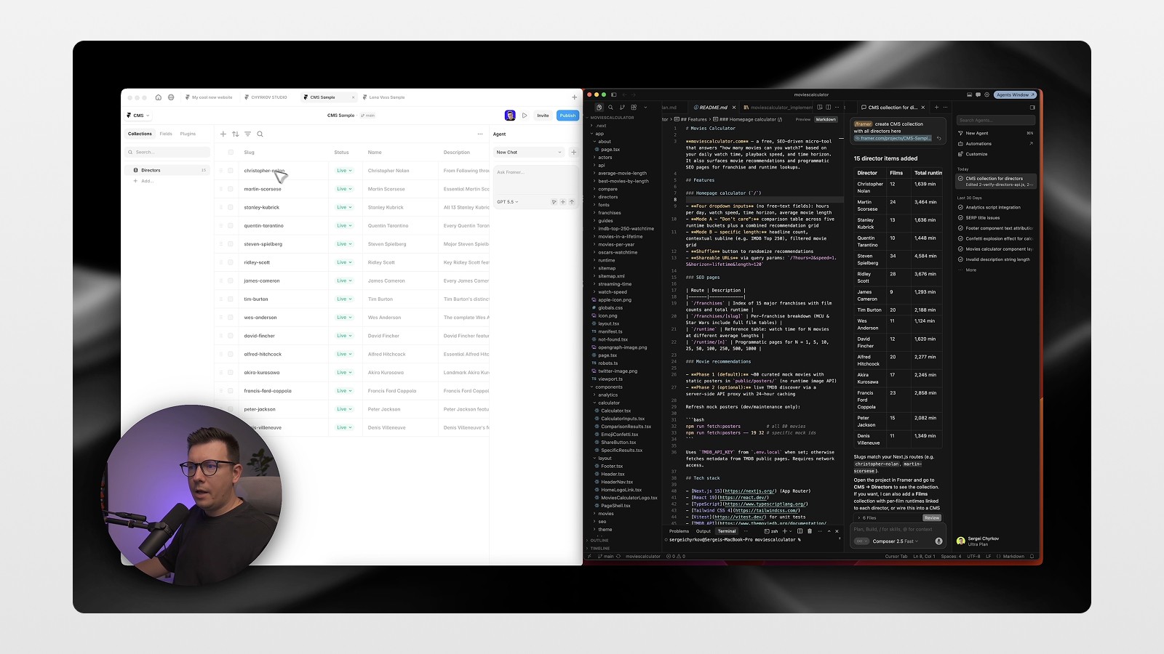Viewport: 1164px width, 654px height.
Task: Switch to the CHYRKOV STUDIO Framer tab
Action: coord(266,97)
